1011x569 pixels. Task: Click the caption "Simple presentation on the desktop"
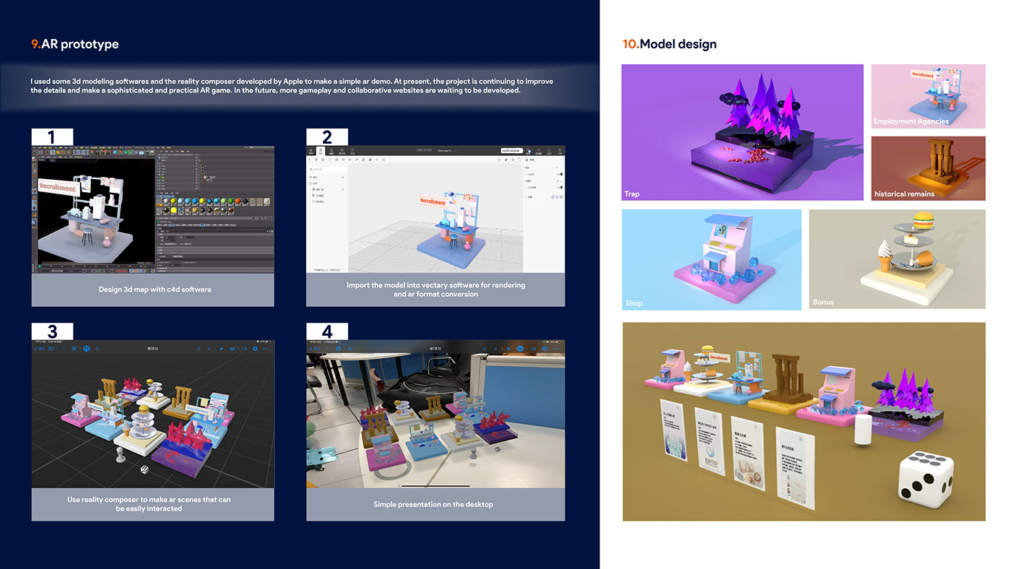pos(433,504)
